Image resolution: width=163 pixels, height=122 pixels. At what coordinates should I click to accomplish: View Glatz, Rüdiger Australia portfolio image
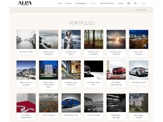(139, 103)
